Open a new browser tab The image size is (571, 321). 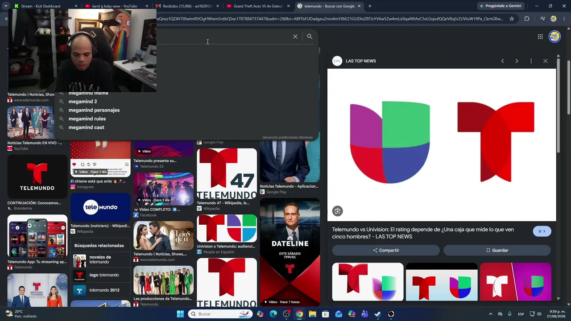370,6
